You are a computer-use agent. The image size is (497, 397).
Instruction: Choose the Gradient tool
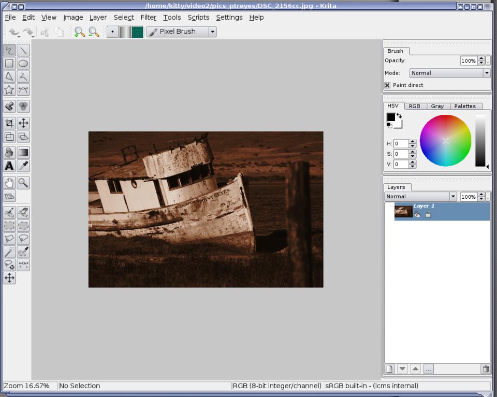pos(23,153)
